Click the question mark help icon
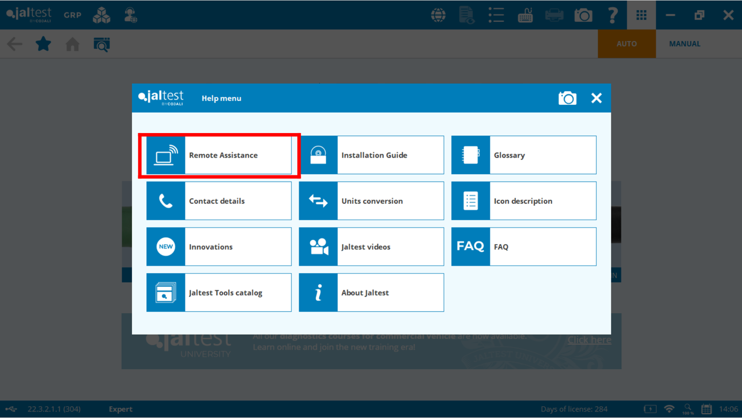The height and width of the screenshot is (418, 742). click(612, 15)
